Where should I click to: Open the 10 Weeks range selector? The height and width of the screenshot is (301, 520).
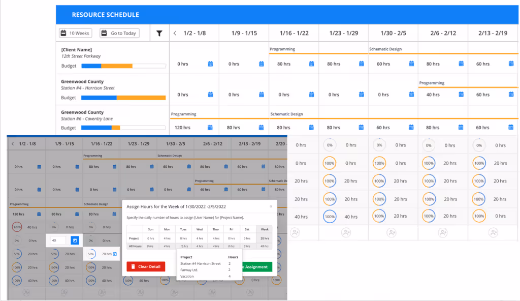pyautogui.click(x=76, y=33)
